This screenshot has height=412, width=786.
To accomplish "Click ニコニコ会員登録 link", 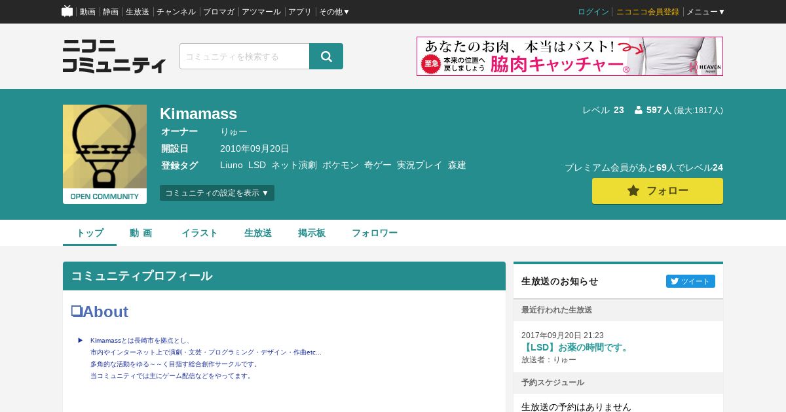I will pos(648,12).
